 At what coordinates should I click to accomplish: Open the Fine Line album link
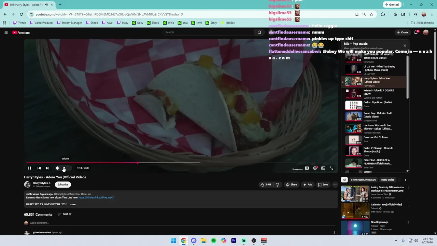point(96,197)
